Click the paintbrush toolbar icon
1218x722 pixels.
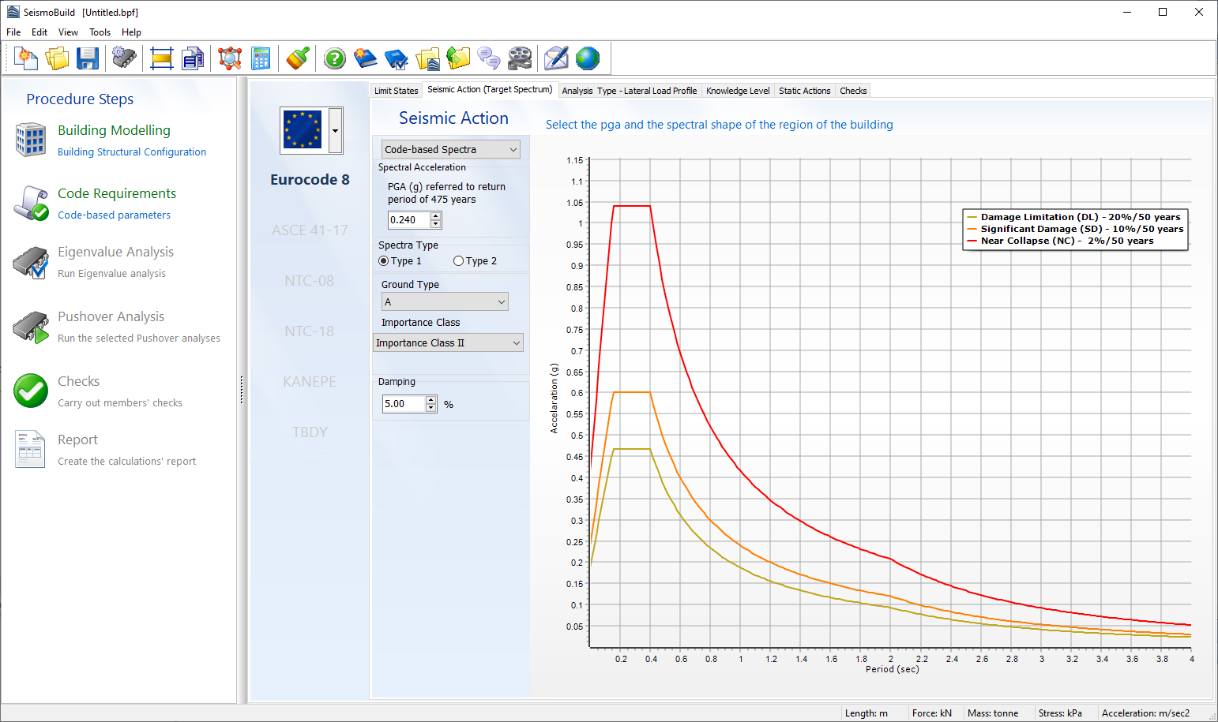(298, 58)
